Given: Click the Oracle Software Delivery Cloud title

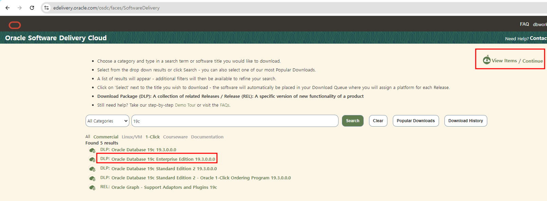Looking at the screenshot, I should 56,38.
